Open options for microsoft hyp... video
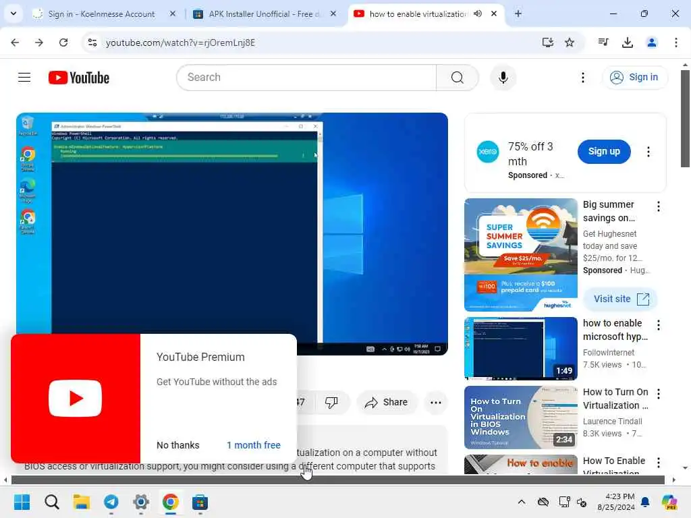 coord(658,325)
